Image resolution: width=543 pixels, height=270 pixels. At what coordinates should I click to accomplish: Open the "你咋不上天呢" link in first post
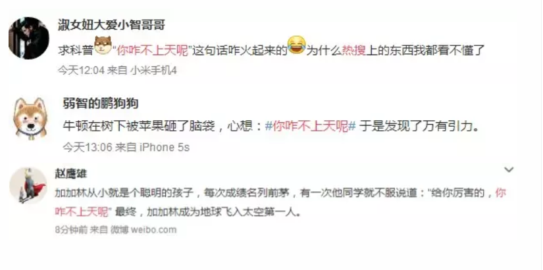153,51
